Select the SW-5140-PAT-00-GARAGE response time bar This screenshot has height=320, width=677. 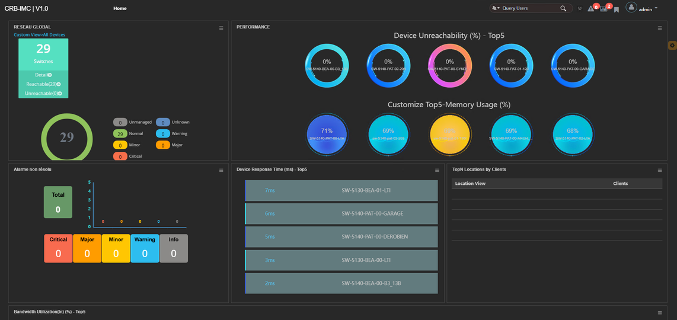click(341, 213)
